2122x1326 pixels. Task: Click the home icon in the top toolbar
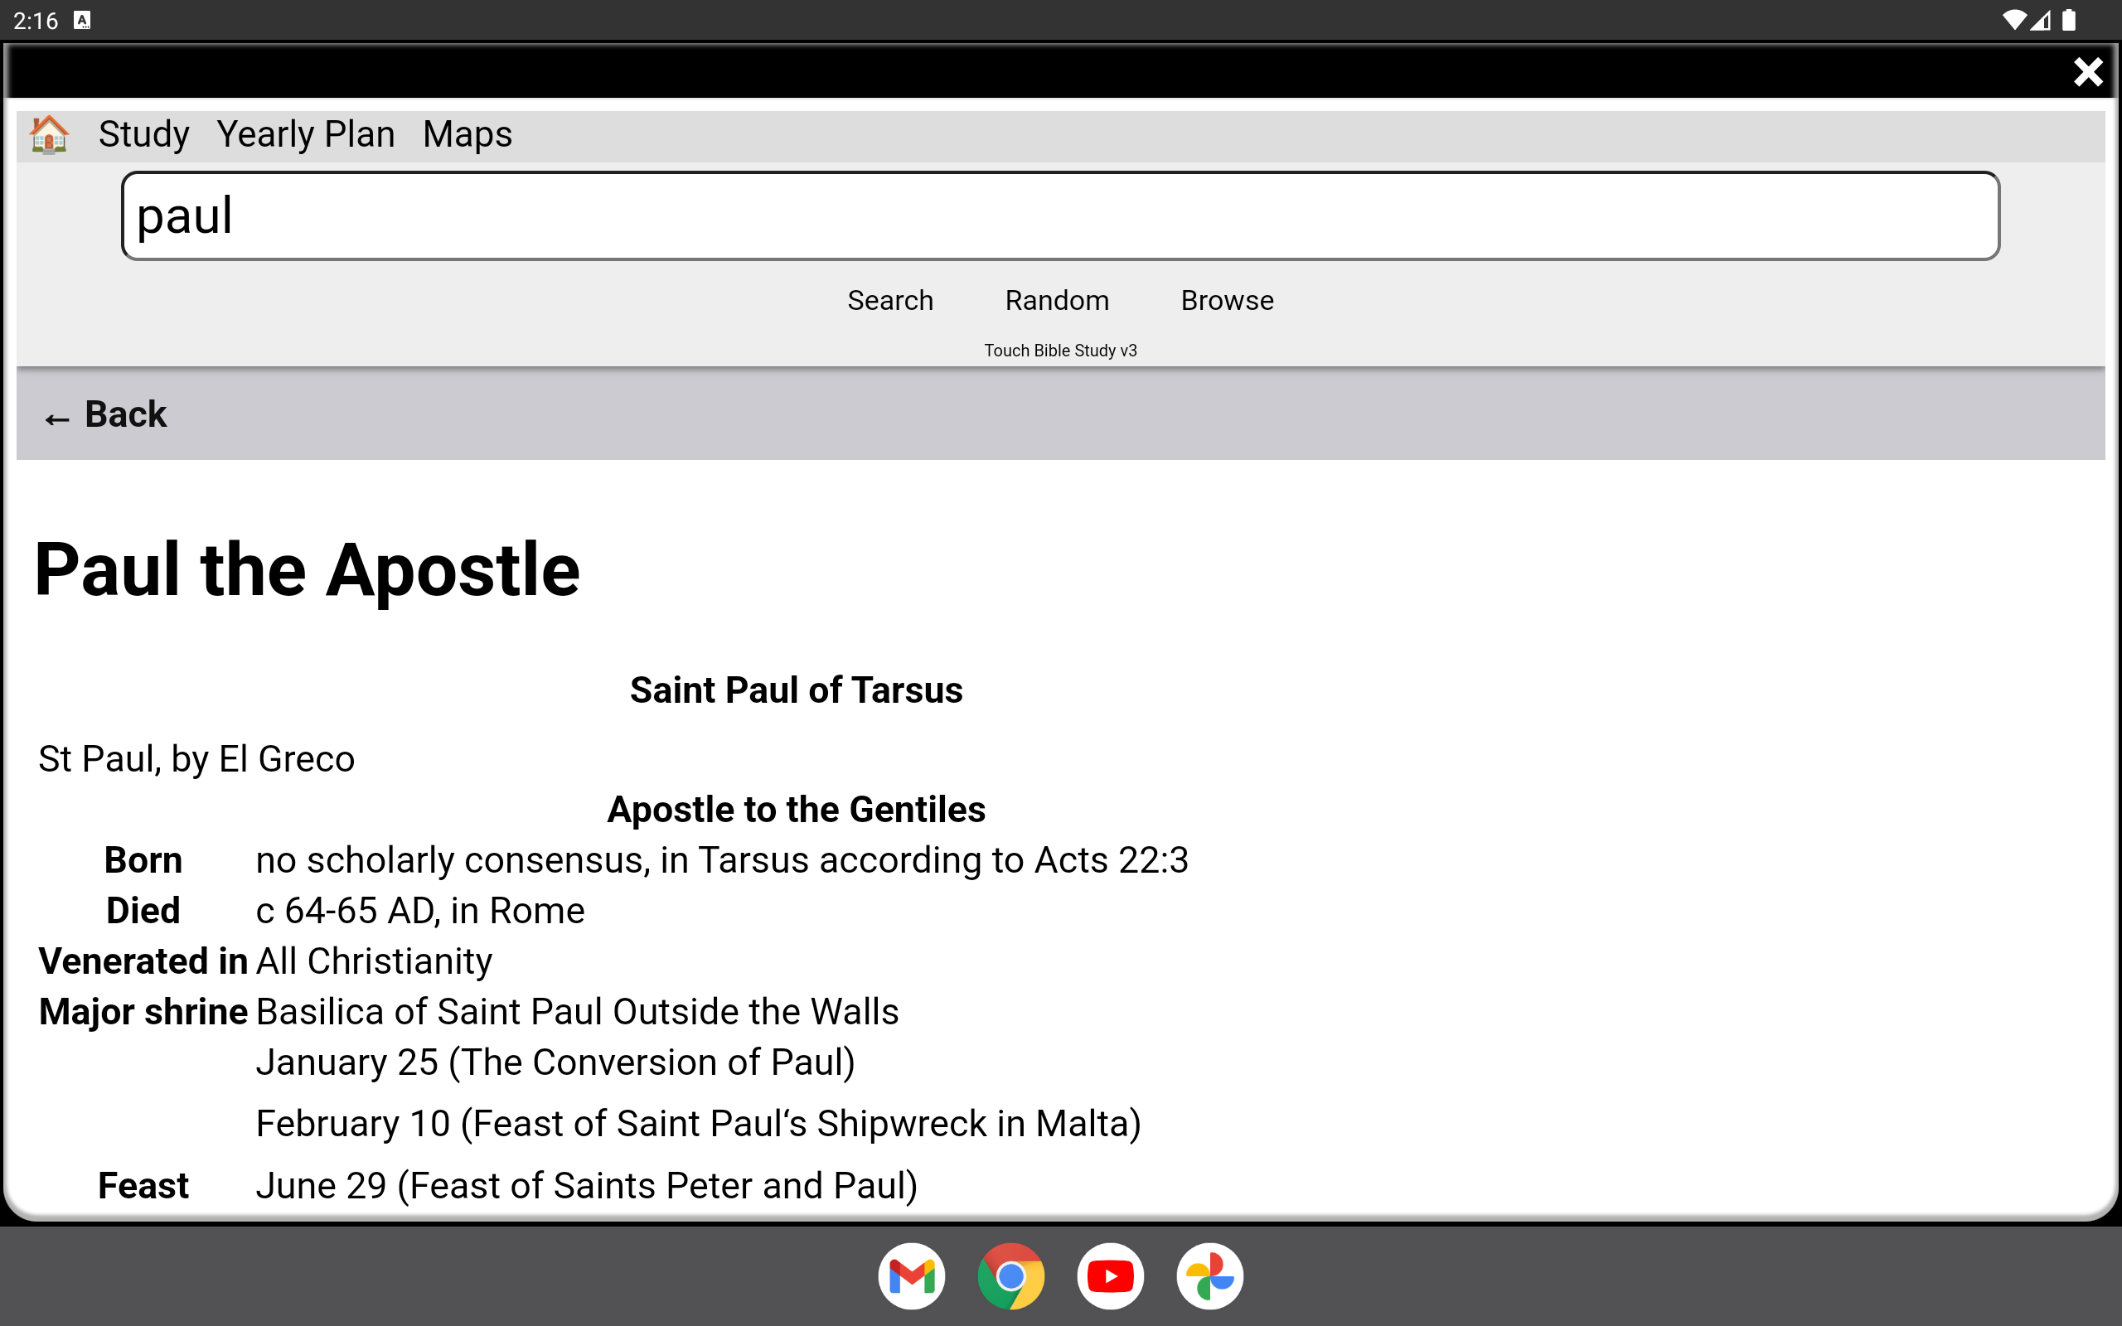49,133
